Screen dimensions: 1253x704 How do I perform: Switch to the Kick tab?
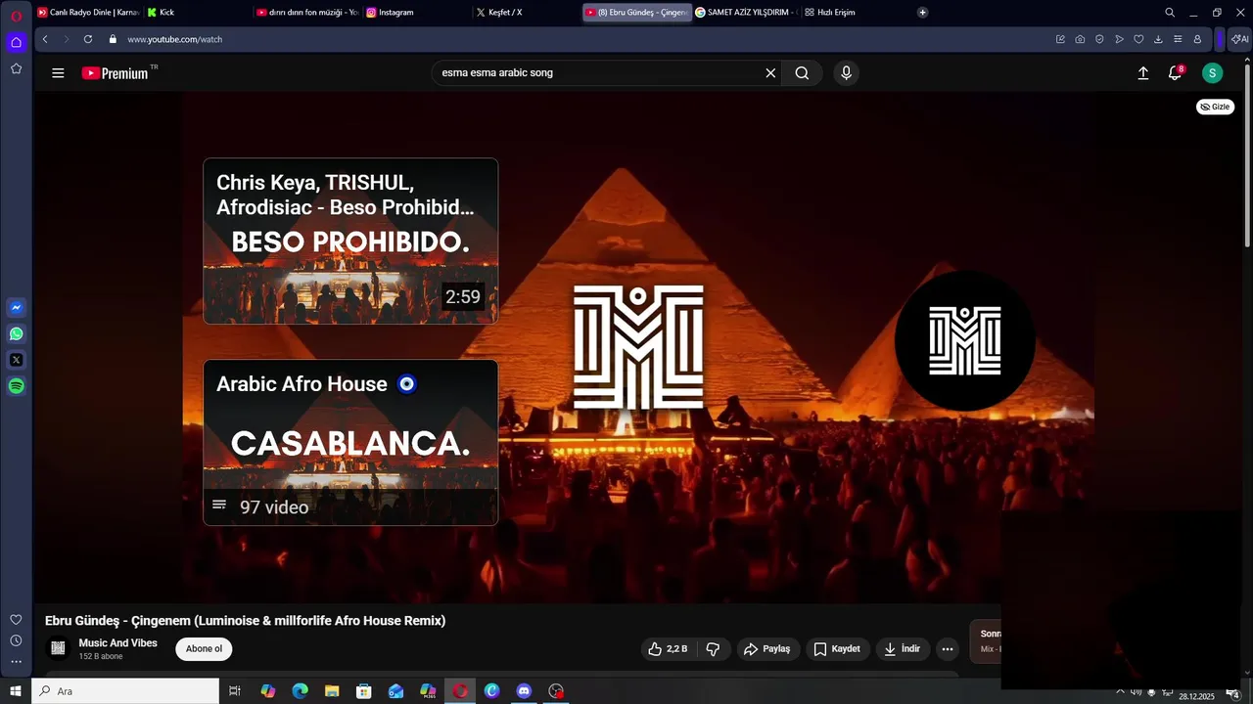coord(196,13)
